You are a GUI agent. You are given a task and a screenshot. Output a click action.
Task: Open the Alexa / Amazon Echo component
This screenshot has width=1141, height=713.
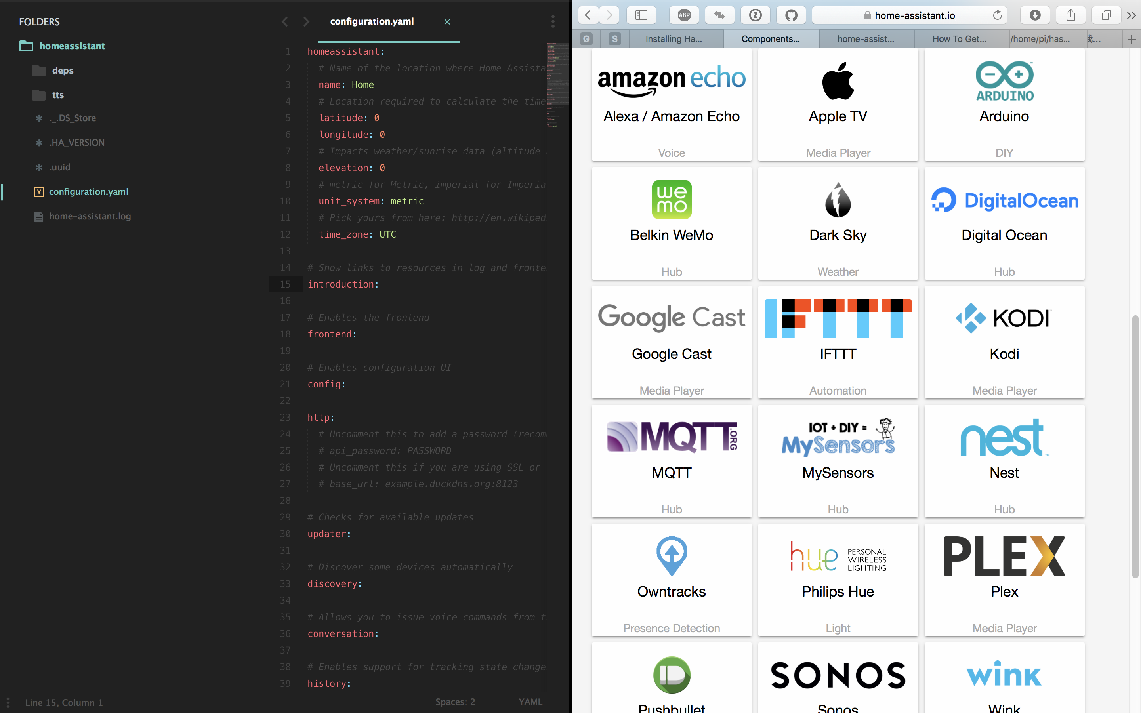tap(672, 105)
